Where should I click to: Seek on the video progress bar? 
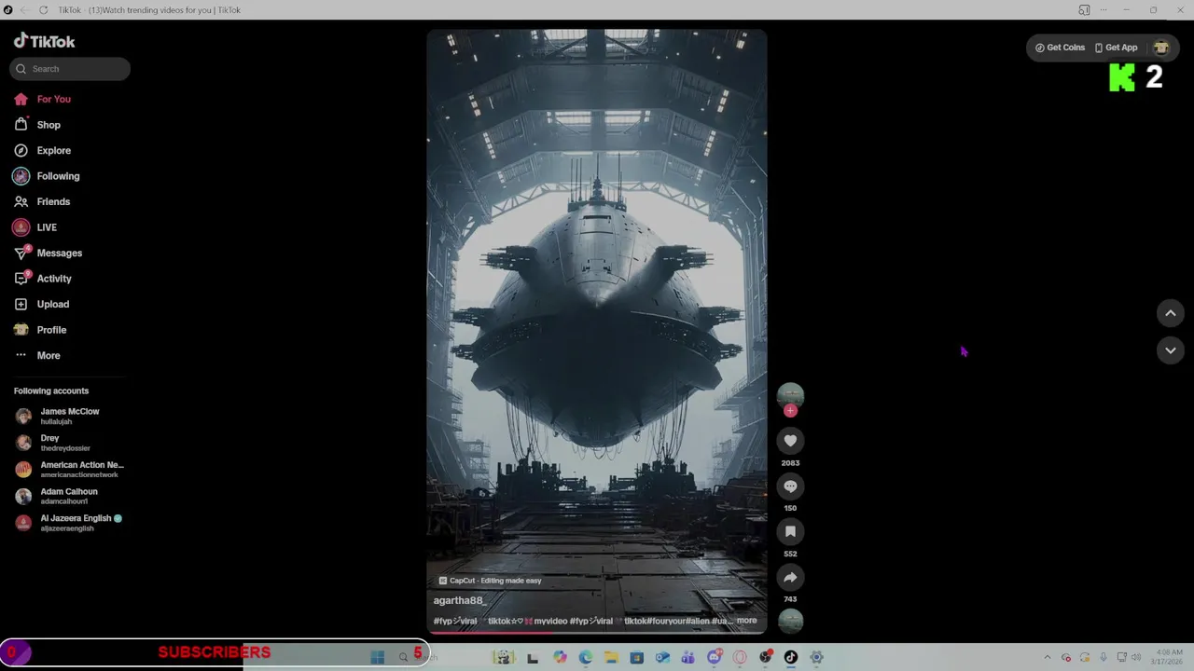(597, 633)
